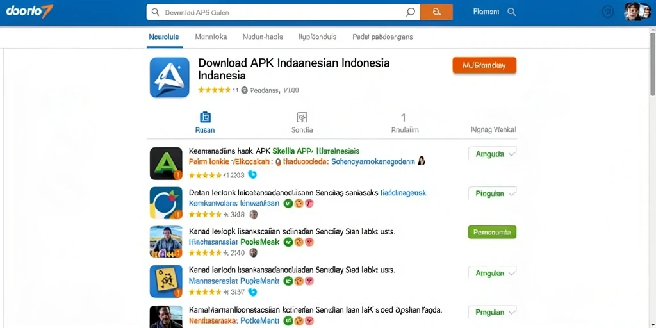Click blue badge icon beside 3237
The width and height of the screenshot is (656, 328).
[x=252, y=292]
